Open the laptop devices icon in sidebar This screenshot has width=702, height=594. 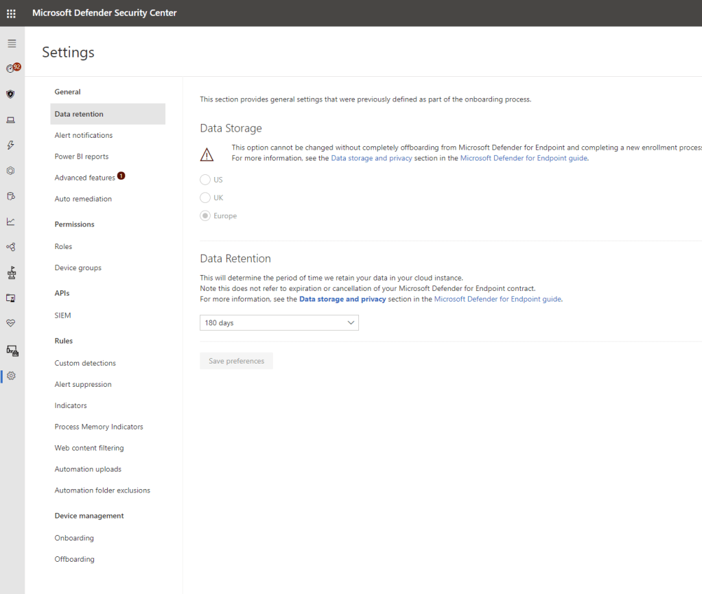[x=11, y=120]
